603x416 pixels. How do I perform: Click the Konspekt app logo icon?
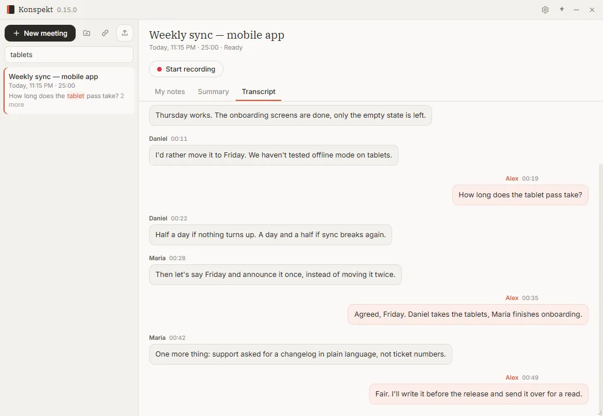10,10
